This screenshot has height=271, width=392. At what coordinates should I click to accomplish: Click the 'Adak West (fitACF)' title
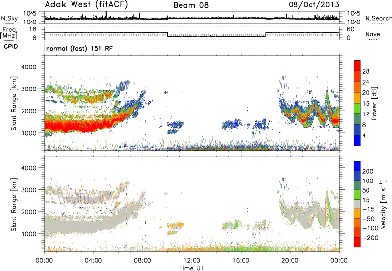click(x=86, y=5)
